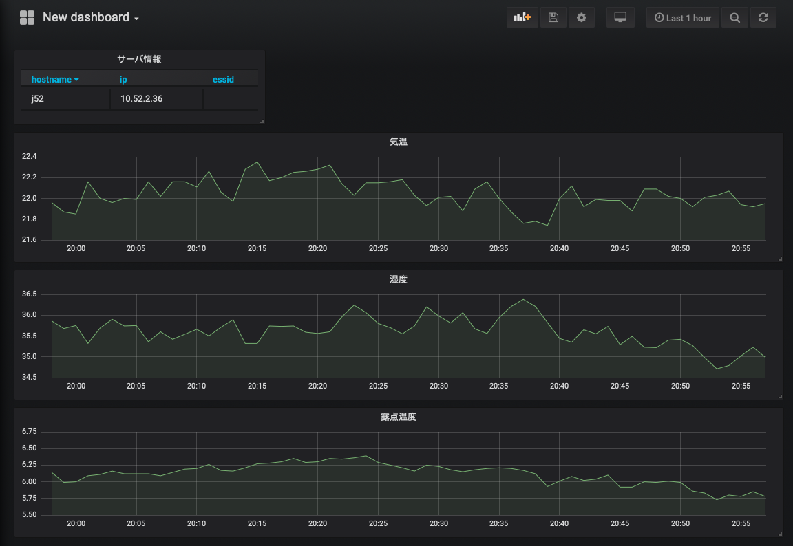
Task: Open the 気温 panel title menu
Action: 399,142
